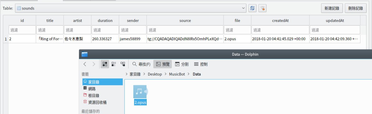Open the sounds table dropdown
This screenshot has height=114, width=372.
131,8
